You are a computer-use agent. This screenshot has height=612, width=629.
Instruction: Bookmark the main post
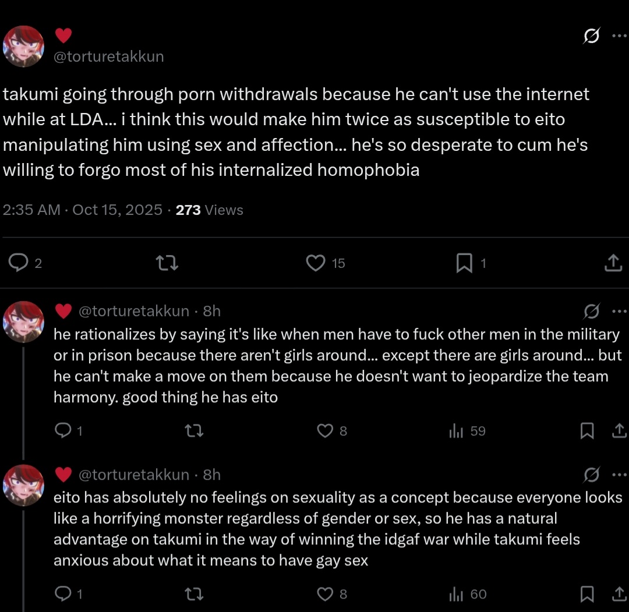(x=464, y=263)
